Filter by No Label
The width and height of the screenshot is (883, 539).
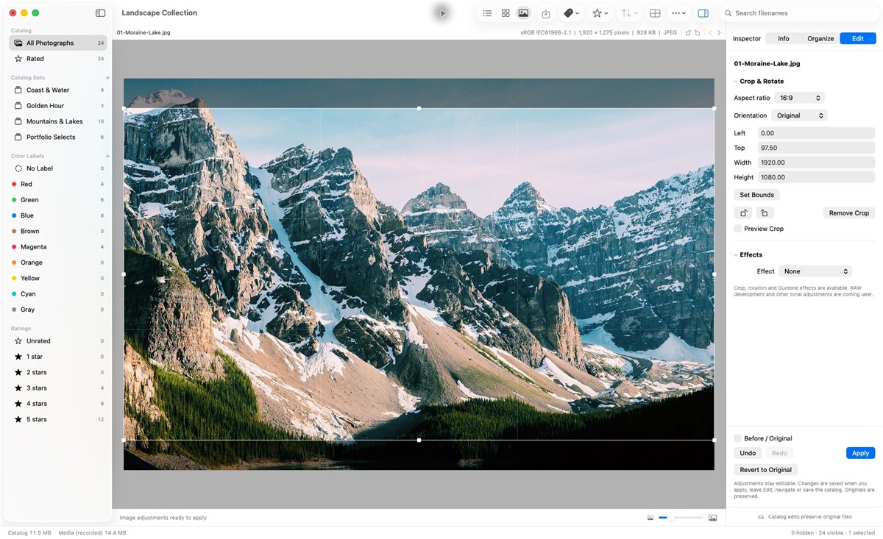pos(58,168)
